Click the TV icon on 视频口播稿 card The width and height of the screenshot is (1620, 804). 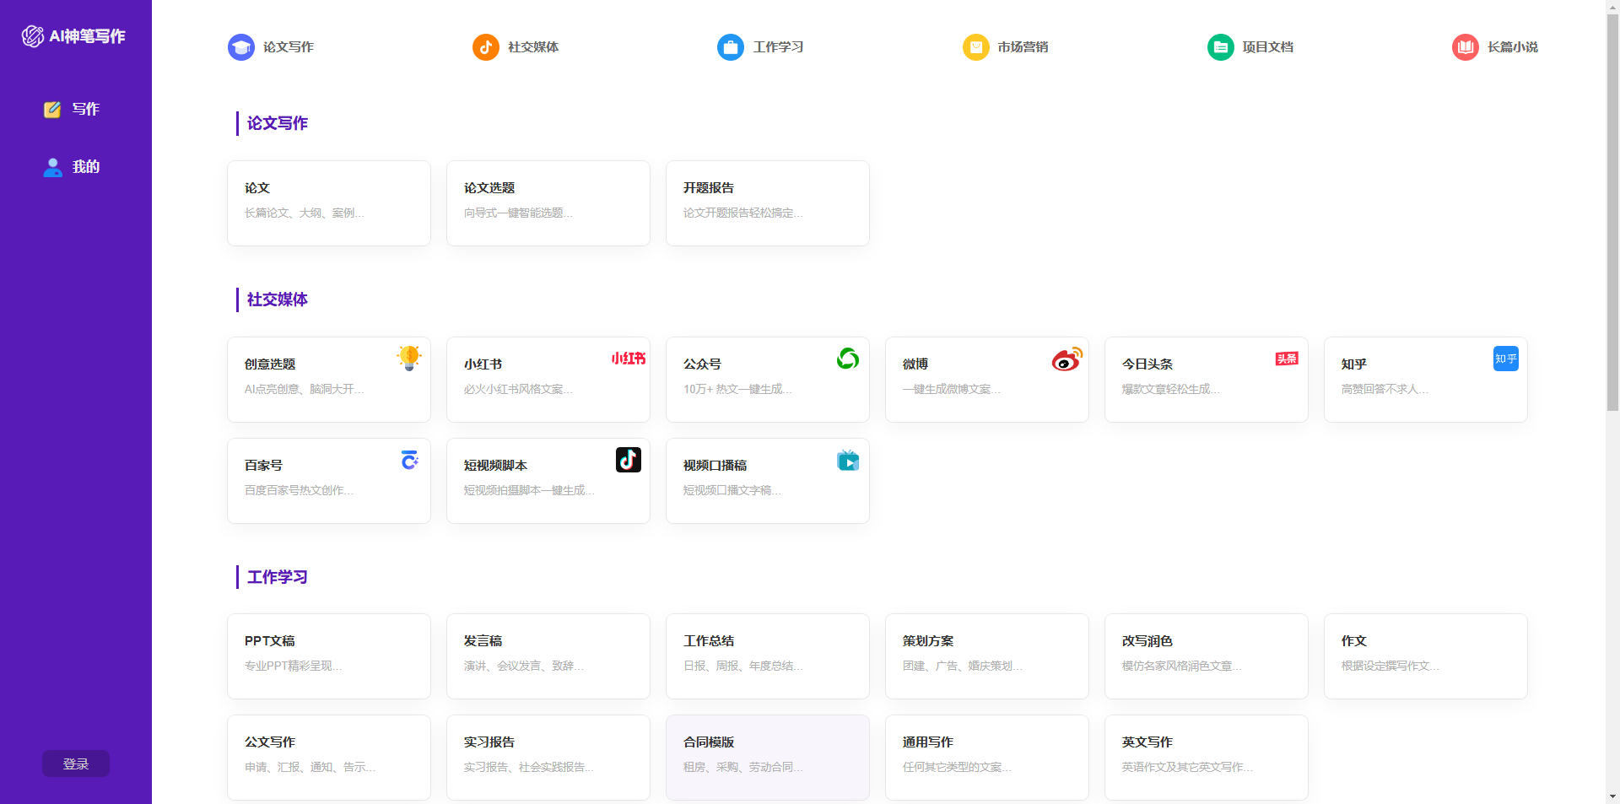coord(848,460)
